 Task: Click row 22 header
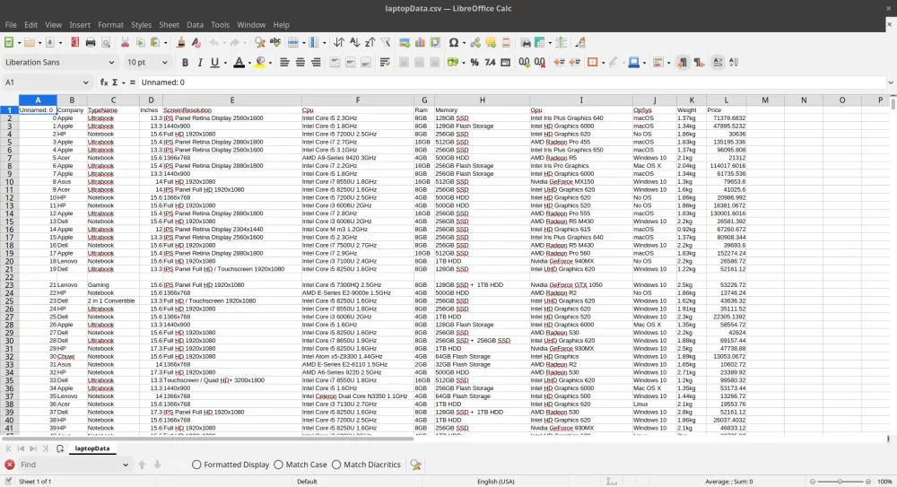pyautogui.click(x=9, y=277)
